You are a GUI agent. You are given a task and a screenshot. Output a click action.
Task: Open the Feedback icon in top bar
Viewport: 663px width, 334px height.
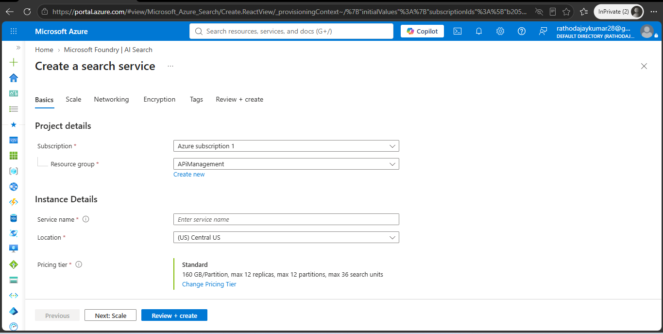(543, 31)
